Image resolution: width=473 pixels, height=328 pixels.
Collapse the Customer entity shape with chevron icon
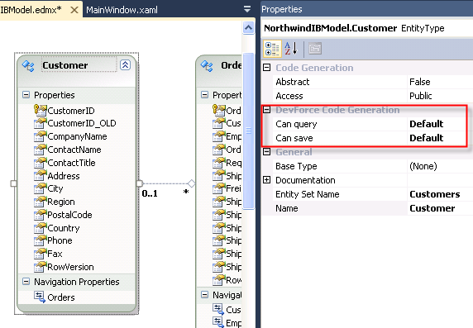coord(125,64)
